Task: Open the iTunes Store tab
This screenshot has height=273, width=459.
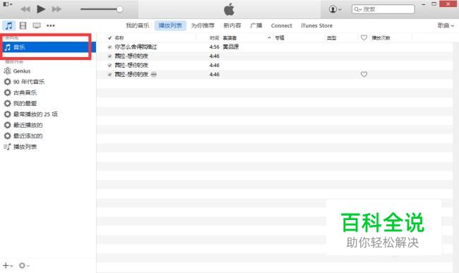Action: click(317, 25)
